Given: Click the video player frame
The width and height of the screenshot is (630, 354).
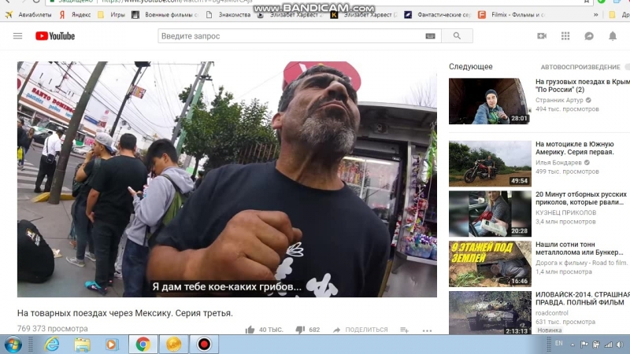Looking at the screenshot, I should point(227,179).
